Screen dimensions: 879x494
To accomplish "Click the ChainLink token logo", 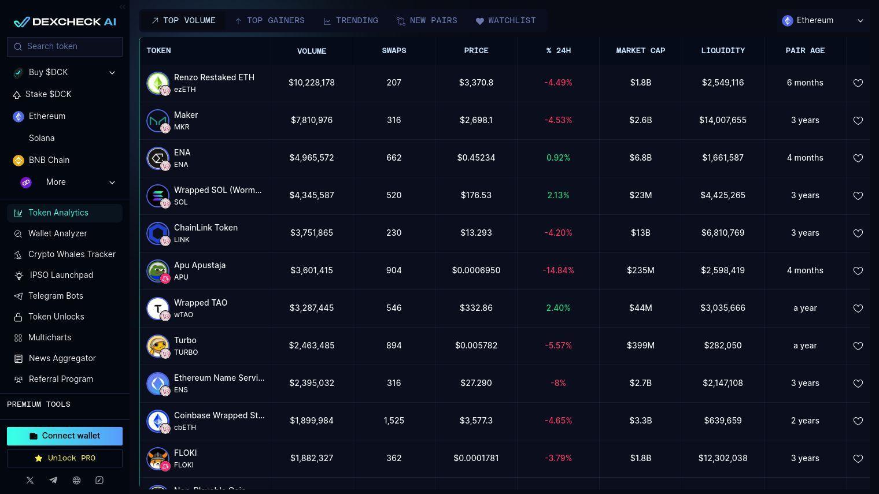I will coord(157,233).
